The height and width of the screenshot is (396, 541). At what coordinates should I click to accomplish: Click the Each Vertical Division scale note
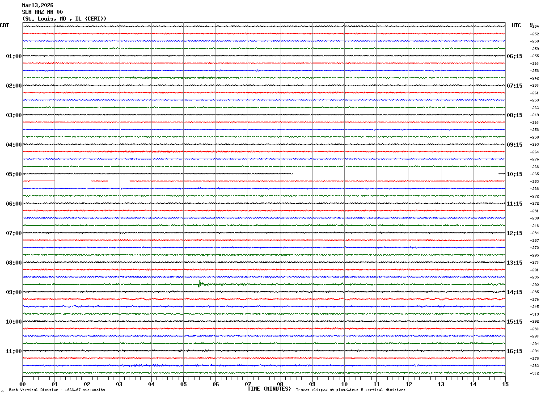[x=57, y=390]
